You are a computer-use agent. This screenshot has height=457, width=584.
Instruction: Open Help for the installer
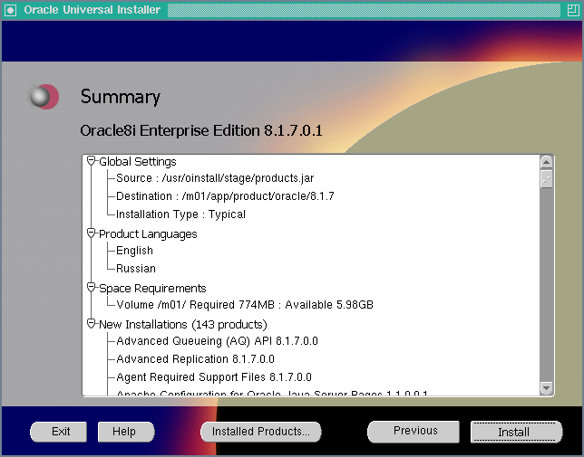[x=126, y=432]
